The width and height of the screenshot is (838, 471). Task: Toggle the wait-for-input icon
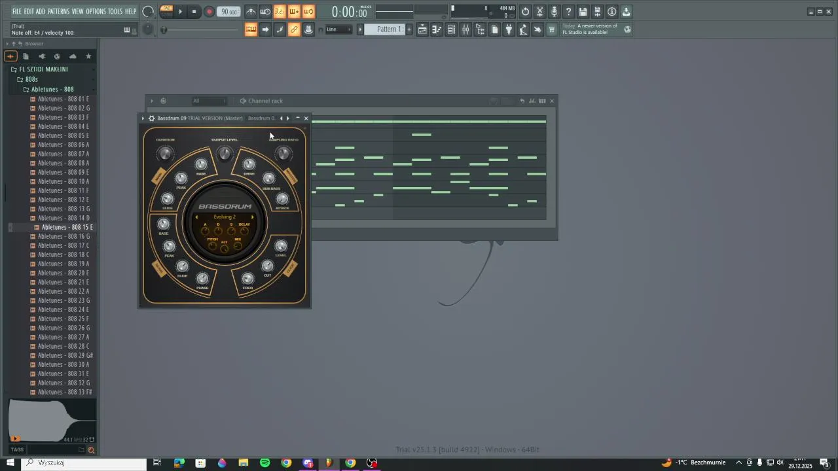[265, 11]
